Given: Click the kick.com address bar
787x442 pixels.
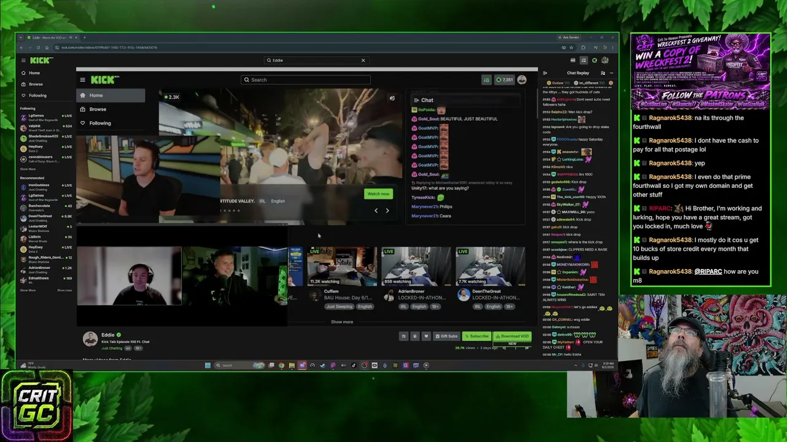Looking at the screenshot, I should click(x=307, y=47).
